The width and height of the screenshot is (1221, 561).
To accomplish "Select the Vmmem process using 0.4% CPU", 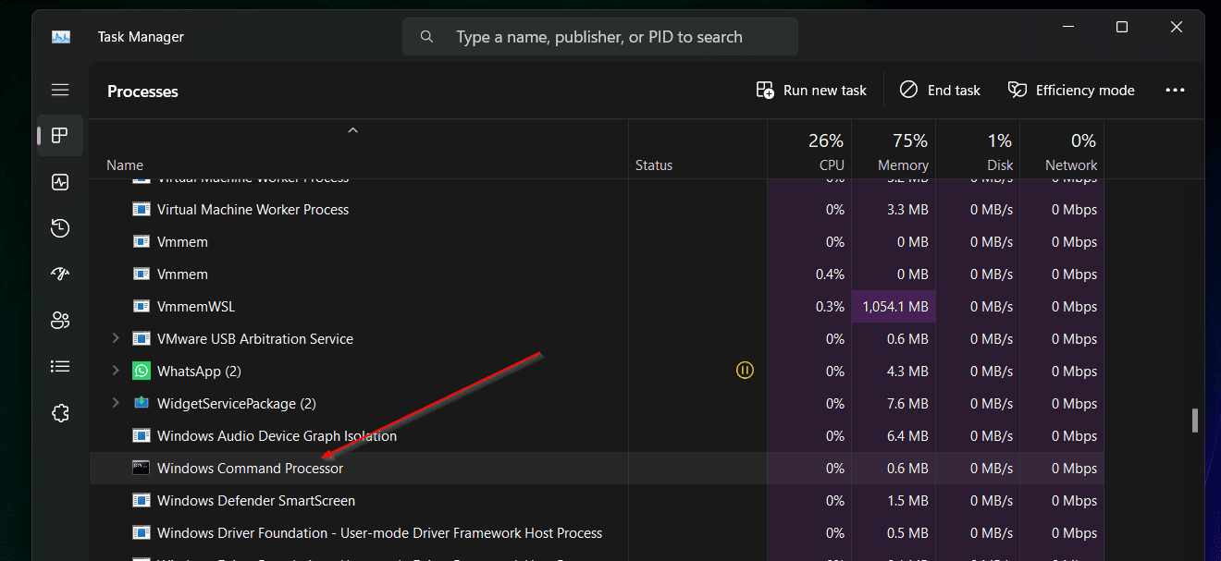I will click(182, 274).
